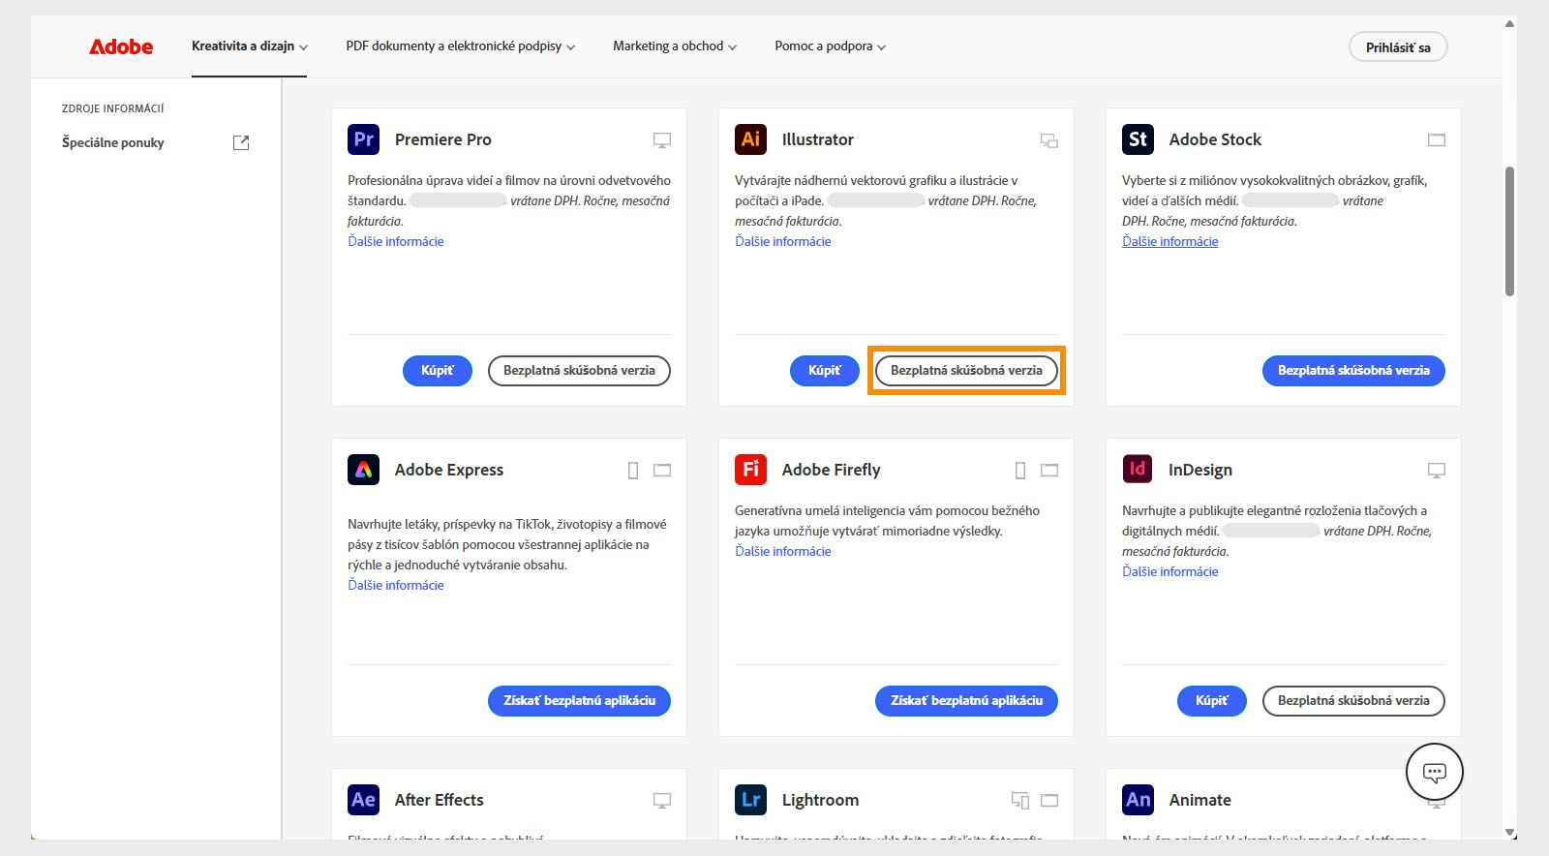Click the vertical page scrollbar thumb
Screen dimensions: 1549x856
[1509, 232]
